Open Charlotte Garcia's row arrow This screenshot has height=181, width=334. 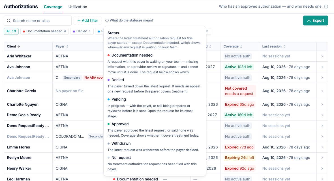[322, 91]
